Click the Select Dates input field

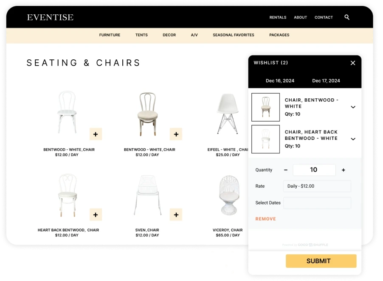point(317,203)
